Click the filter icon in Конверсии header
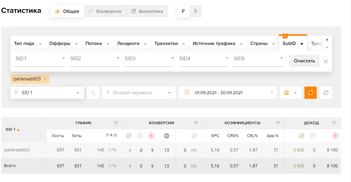351x182 pixels. tap(196, 123)
